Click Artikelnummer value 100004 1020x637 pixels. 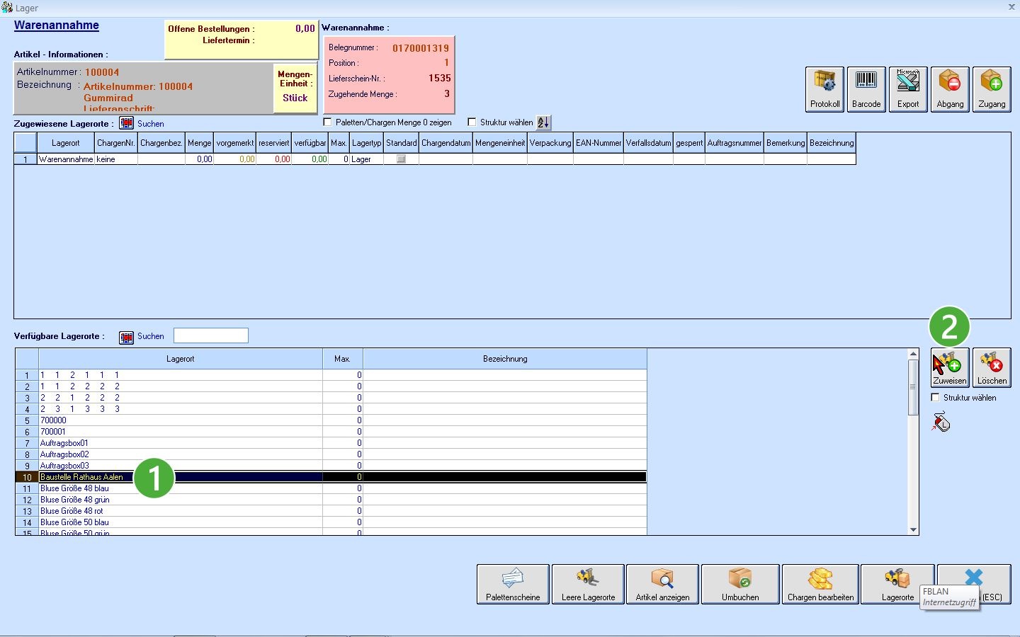coord(102,72)
